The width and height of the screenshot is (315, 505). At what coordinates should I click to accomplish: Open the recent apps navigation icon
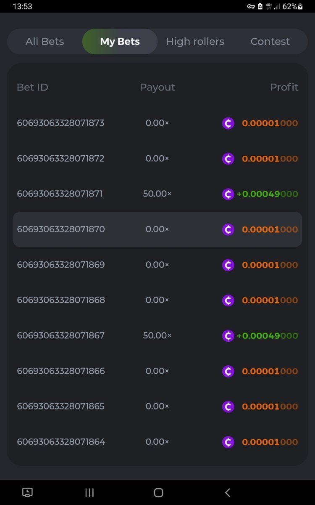tap(89, 492)
